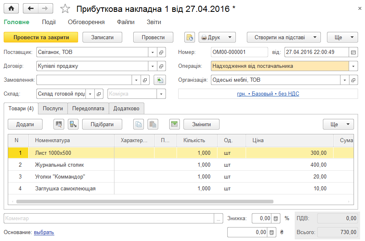Switch to the Послуги tab
This screenshot has height=241, width=365.
pyautogui.click(x=53, y=108)
